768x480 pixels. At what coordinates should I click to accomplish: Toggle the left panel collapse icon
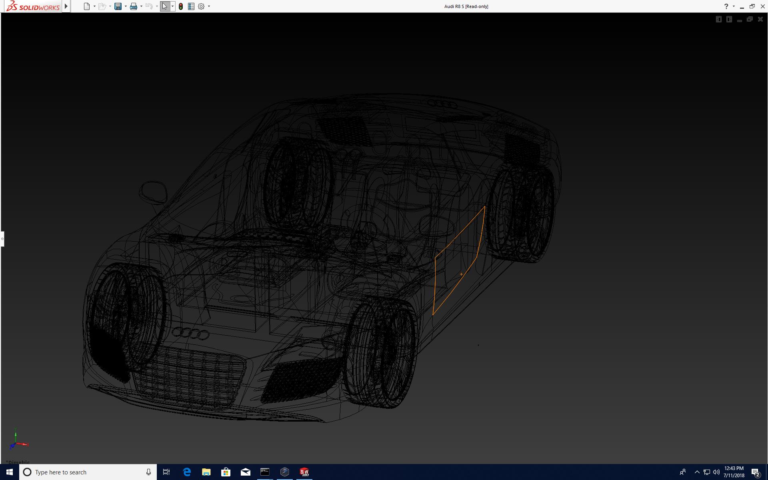[x=719, y=19]
